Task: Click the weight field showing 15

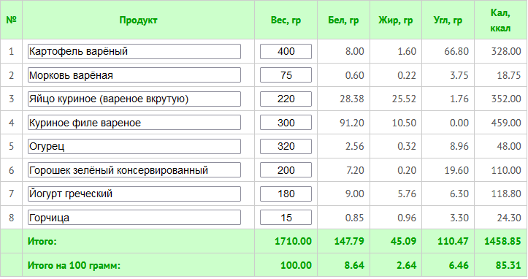Action: coord(286,218)
